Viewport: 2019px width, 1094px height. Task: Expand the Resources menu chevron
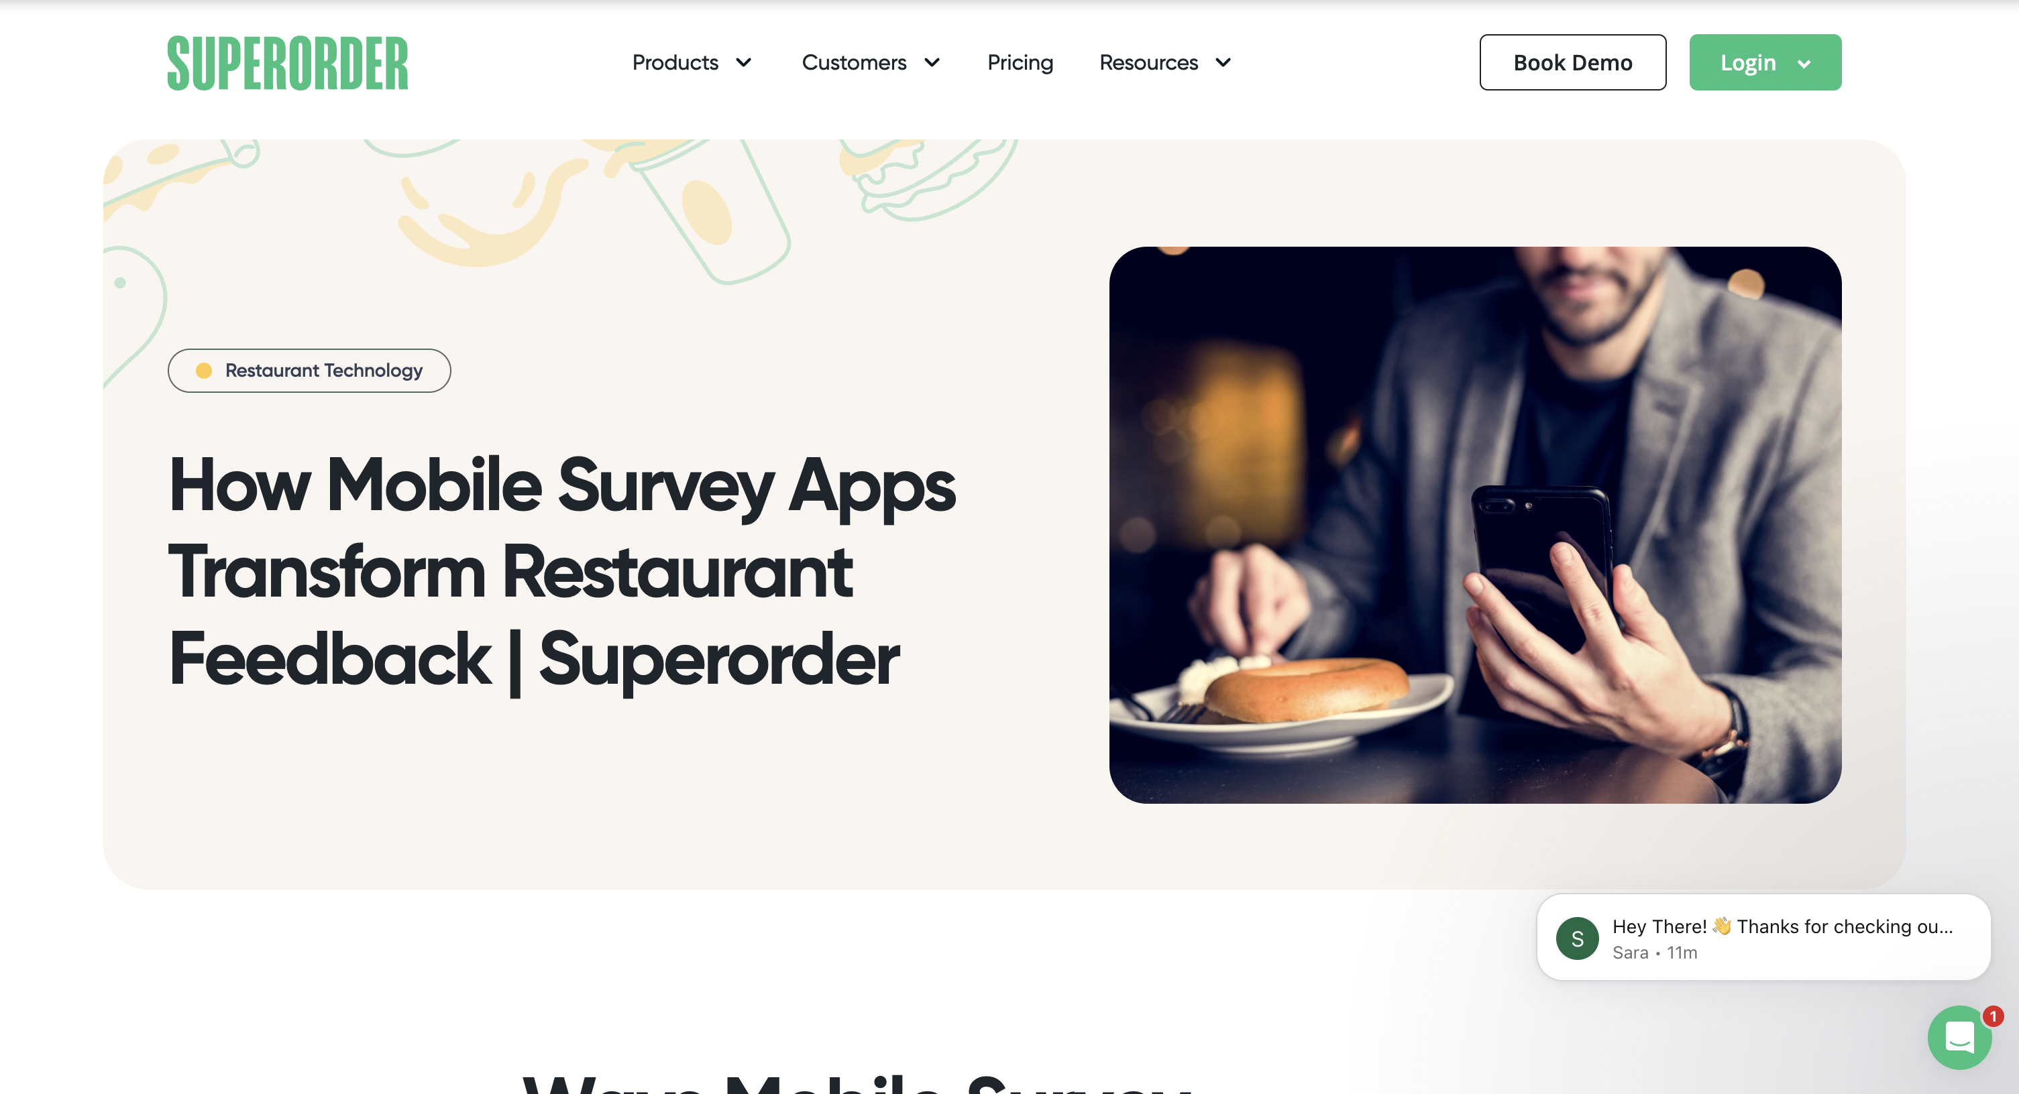tap(1223, 62)
